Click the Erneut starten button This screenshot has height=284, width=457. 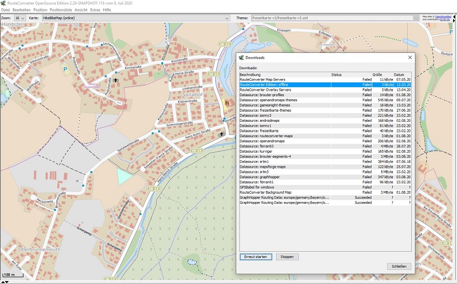[255, 257]
